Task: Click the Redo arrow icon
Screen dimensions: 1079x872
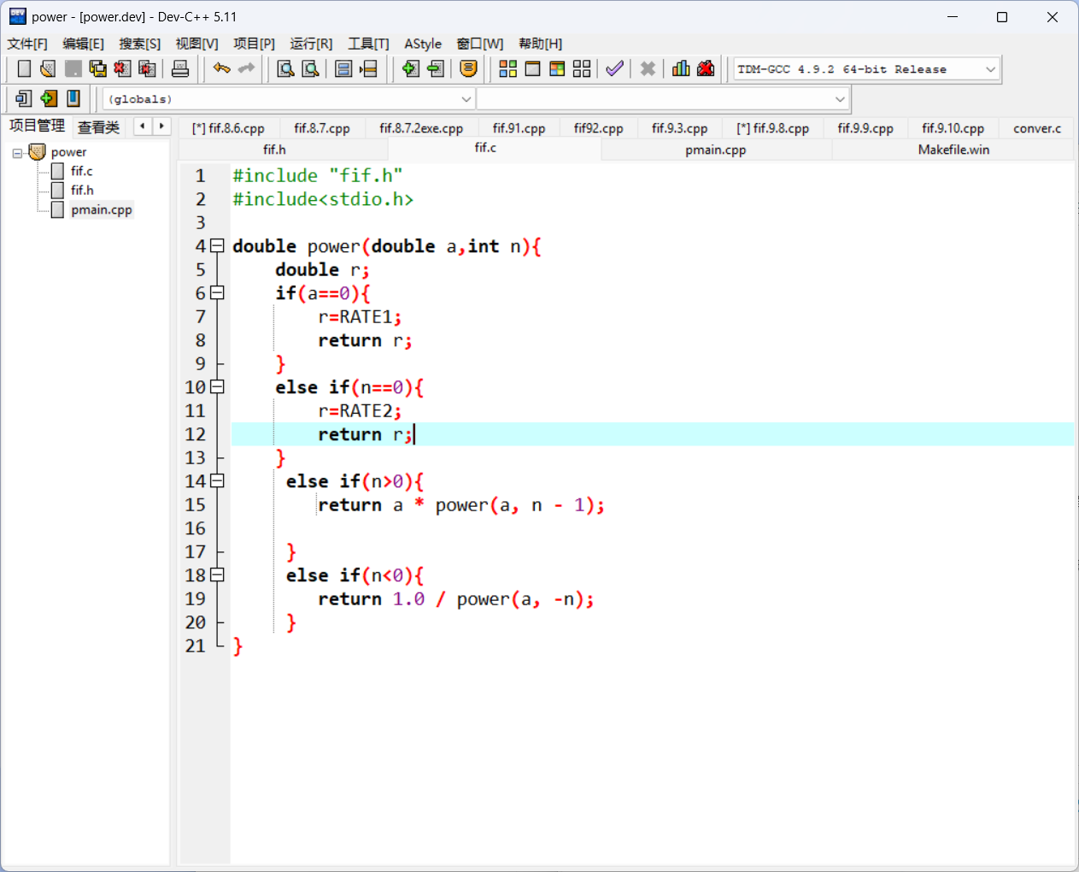Action: [x=246, y=69]
